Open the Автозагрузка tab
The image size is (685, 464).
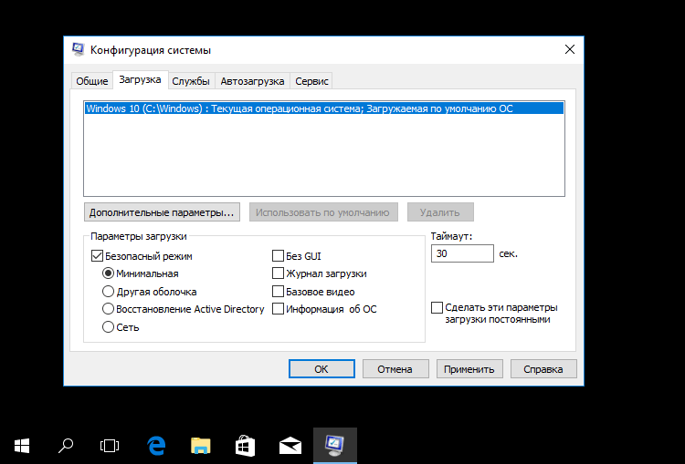point(252,81)
